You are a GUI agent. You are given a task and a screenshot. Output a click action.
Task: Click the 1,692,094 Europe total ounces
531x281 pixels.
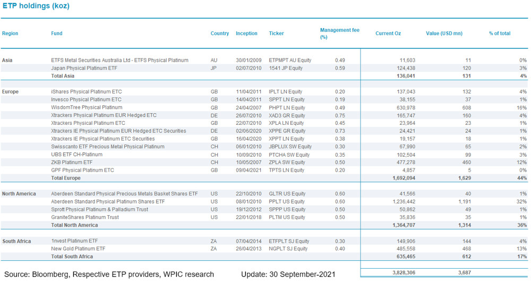tap(404, 178)
